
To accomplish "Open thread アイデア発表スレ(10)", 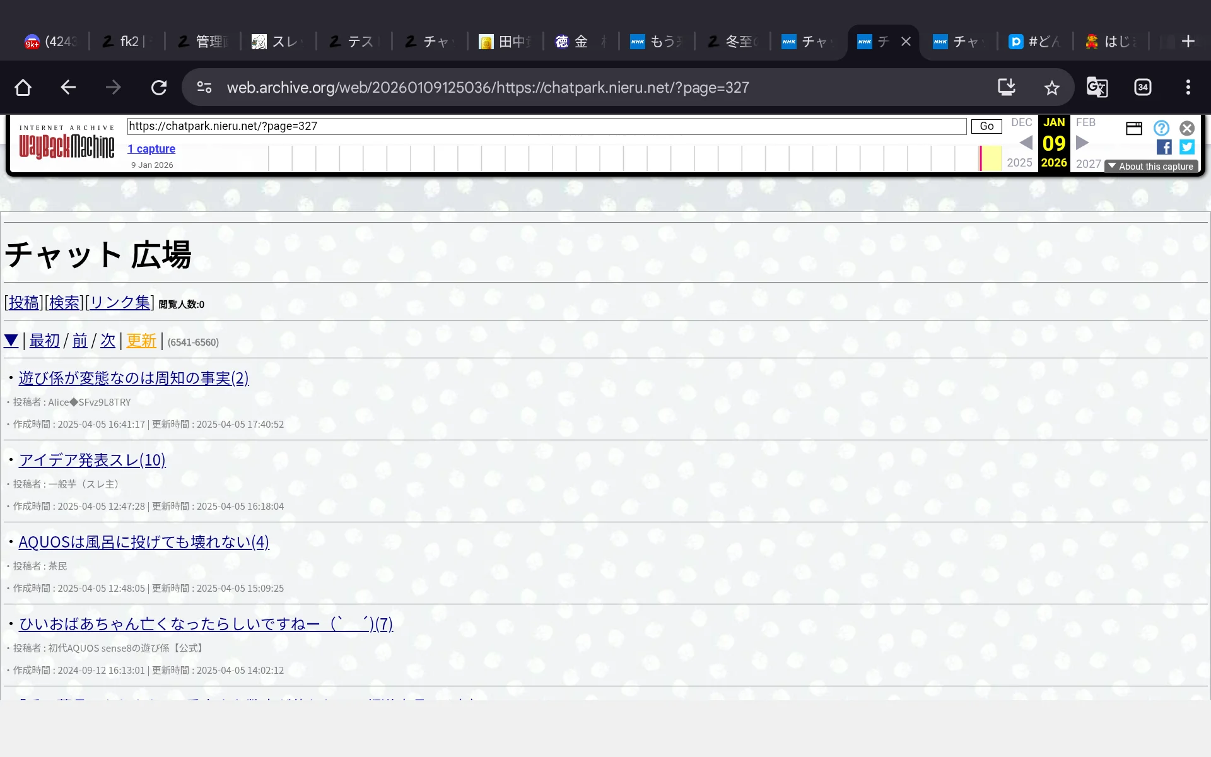I will click(92, 460).
